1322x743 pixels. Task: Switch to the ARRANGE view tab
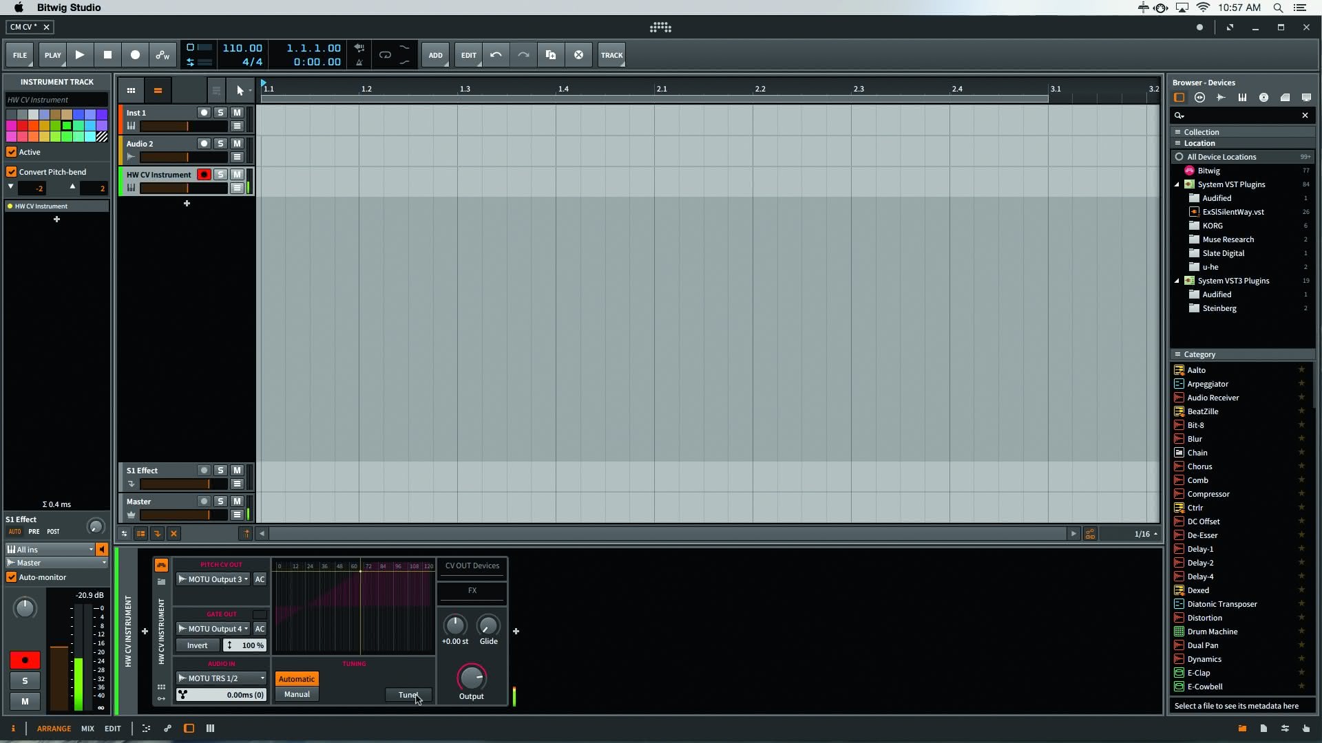click(x=54, y=729)
